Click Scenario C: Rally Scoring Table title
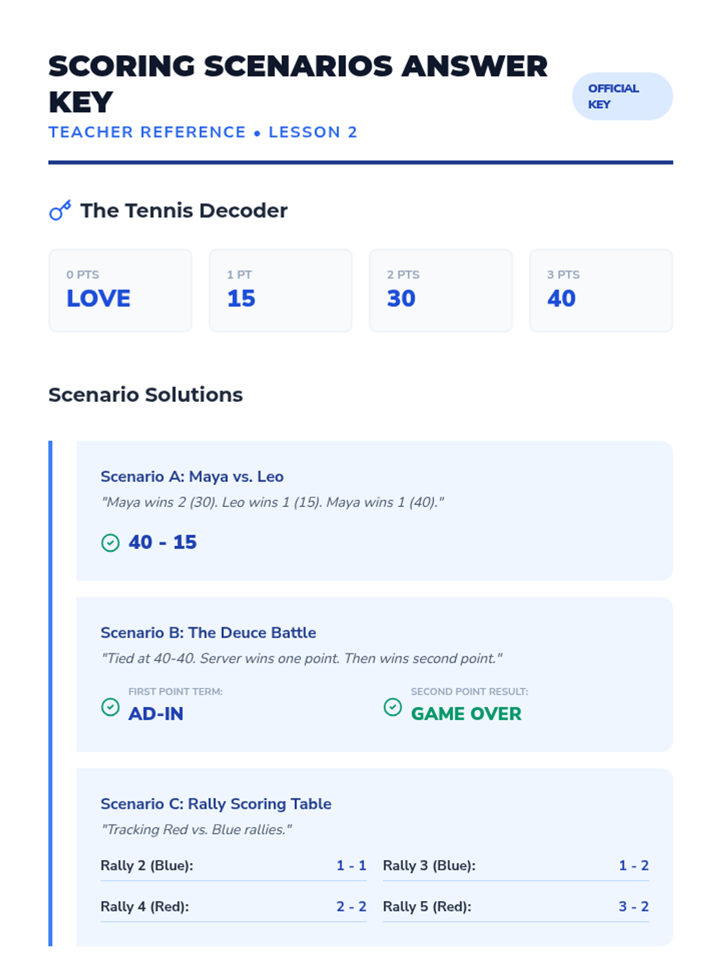The image size is (721, 961). pyautogui.click(x=216, y=804)
